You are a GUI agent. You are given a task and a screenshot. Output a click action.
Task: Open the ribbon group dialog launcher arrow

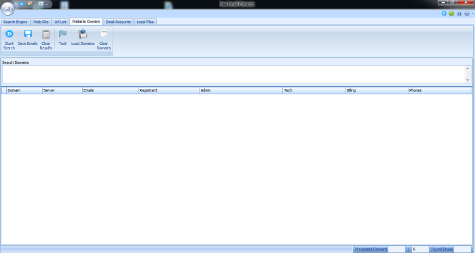[110, 54]
